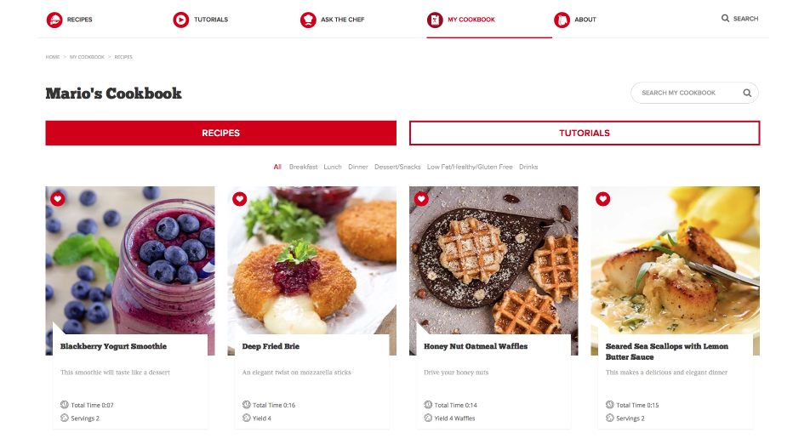Filter by Dessert/Snacks category
The width and height of the screenshot is (810, 444).
(x=397, y=167)
